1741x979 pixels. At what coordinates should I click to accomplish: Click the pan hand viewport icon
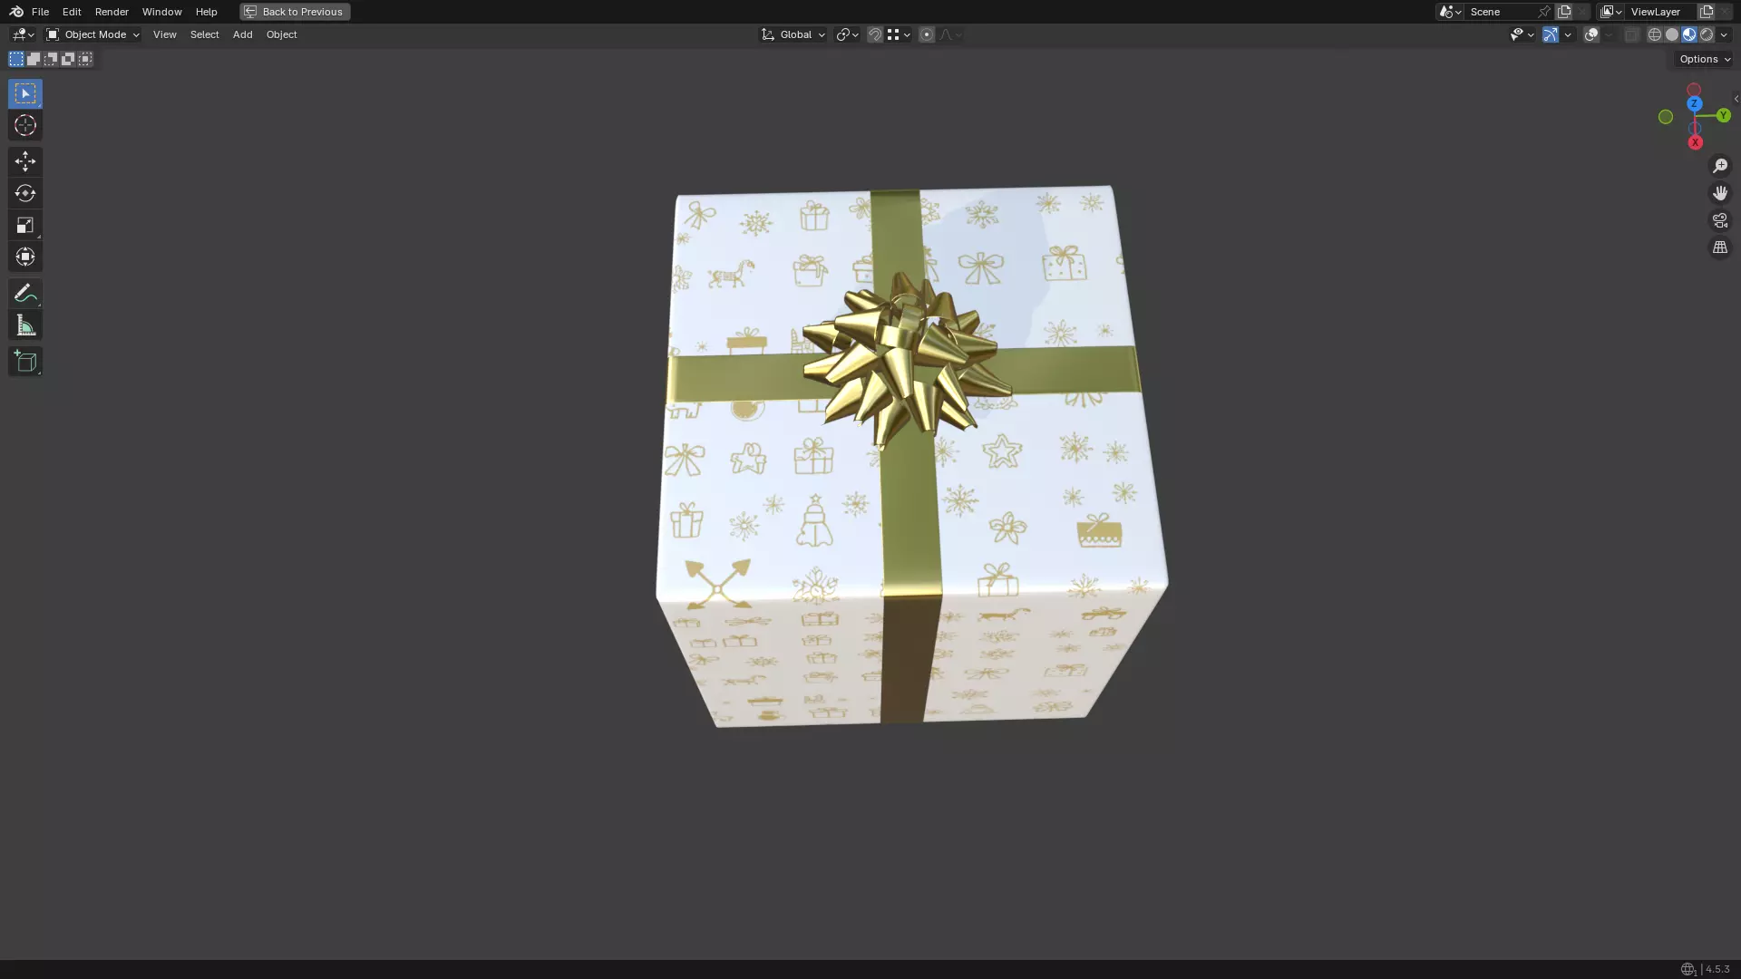tap(1720, 193)
